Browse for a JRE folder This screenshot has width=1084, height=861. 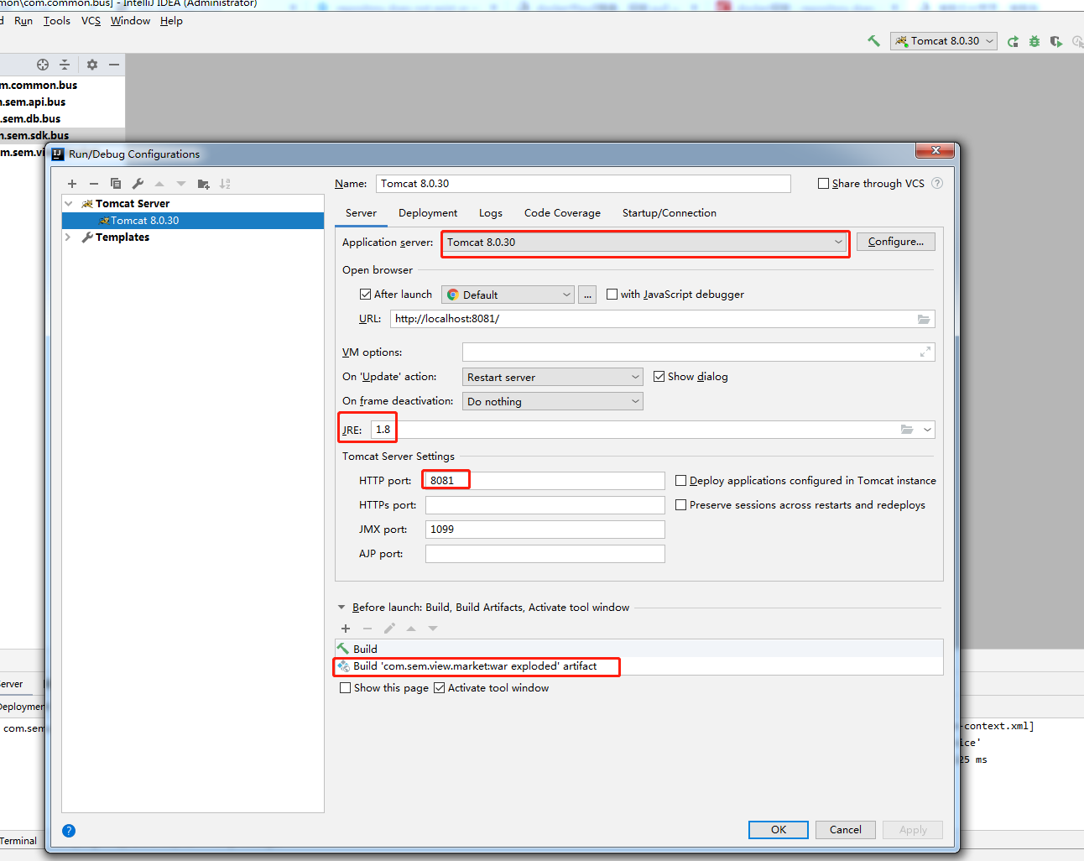907,430
